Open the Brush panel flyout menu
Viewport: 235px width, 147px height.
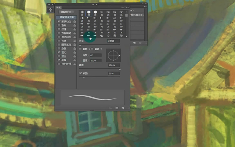(128, 7)
